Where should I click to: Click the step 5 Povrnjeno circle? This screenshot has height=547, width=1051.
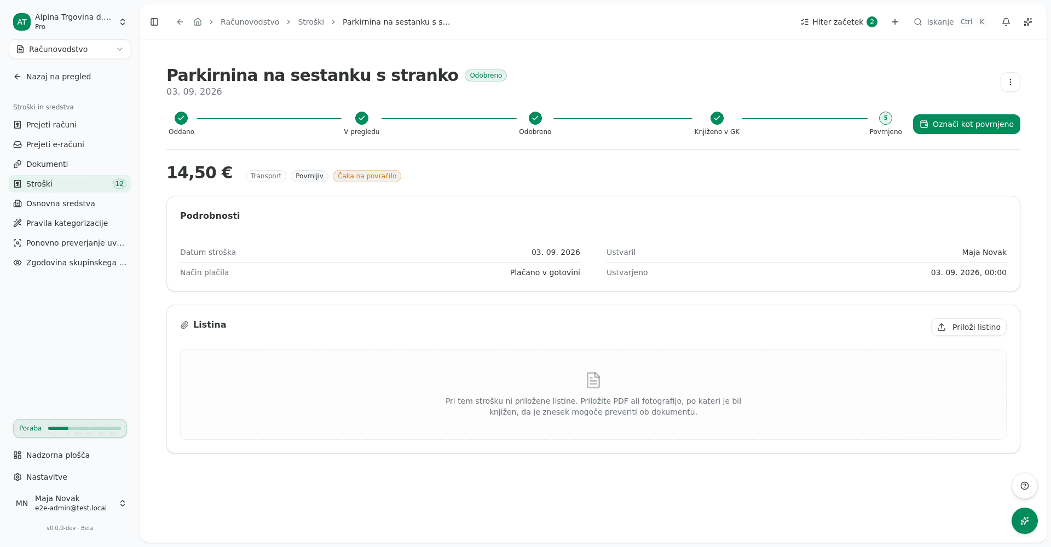click(x=886, y=118)
